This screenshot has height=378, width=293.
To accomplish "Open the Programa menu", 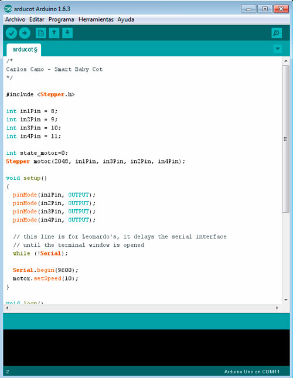I will (61, 19).
